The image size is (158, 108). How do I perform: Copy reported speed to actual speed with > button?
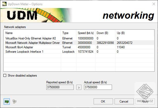pos(79,87)
